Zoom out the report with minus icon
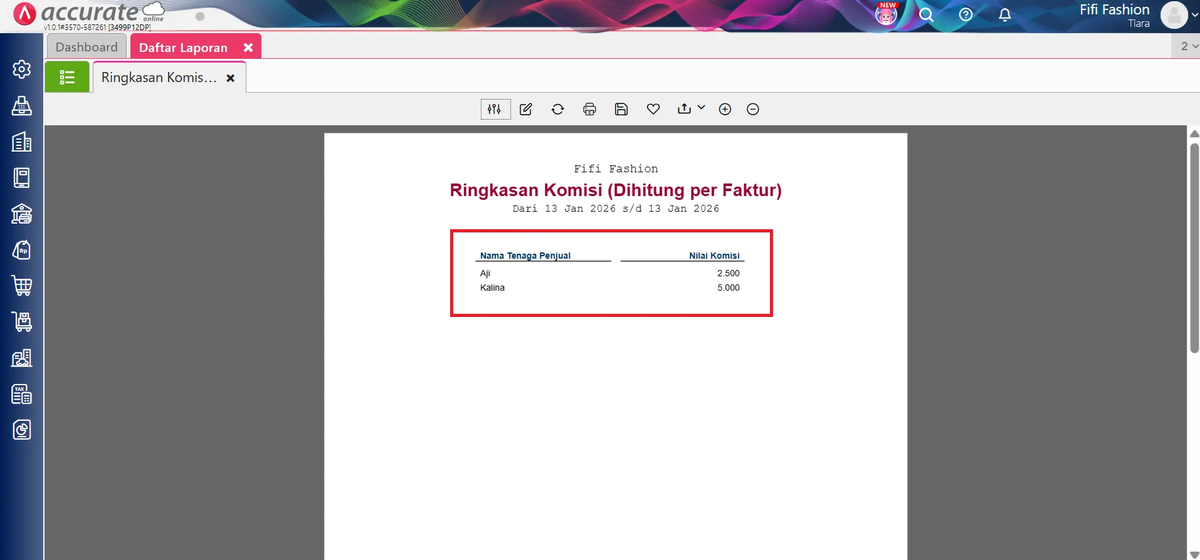This screenshot has width=1200, height=560. click(753, 109)
